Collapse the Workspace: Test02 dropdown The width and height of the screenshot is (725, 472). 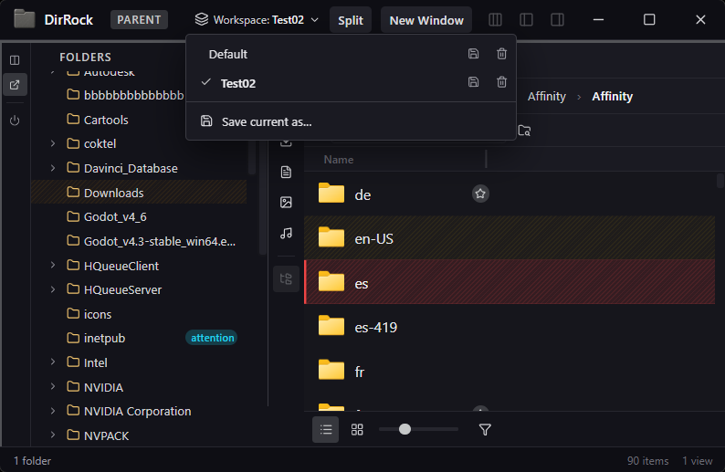point(258,19)
